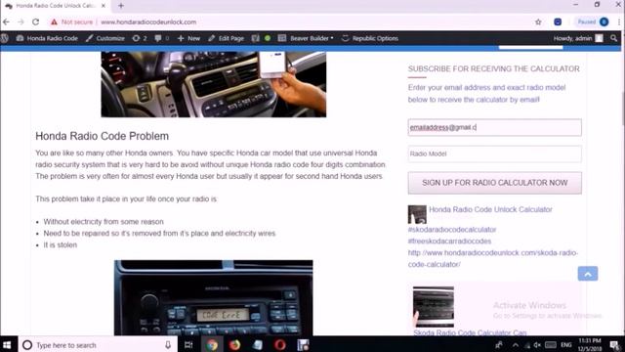This screenshot has width=625, height=352.
Task: Open the Honda Radio Code site menu
Action: point(47,38)
